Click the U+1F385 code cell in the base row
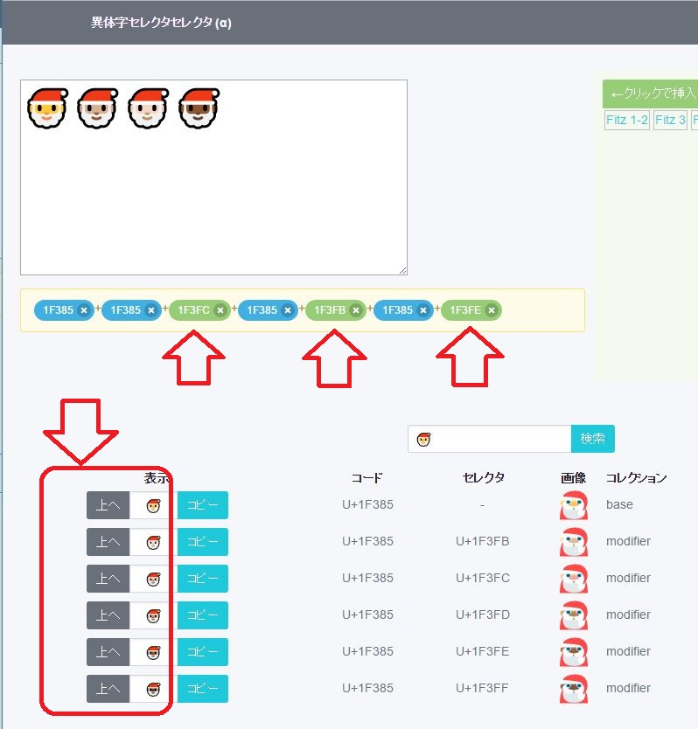 coord(367,505)
